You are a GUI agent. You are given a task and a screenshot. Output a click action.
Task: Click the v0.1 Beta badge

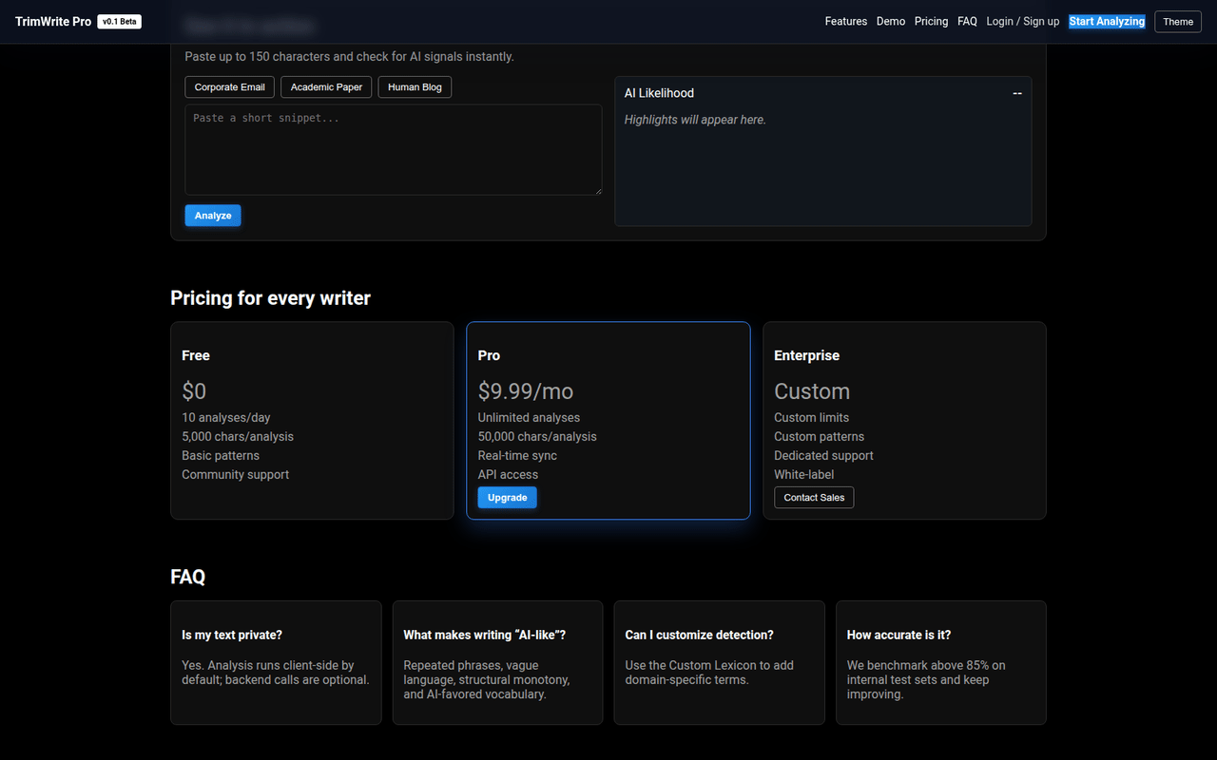click(x=120, y=22)
